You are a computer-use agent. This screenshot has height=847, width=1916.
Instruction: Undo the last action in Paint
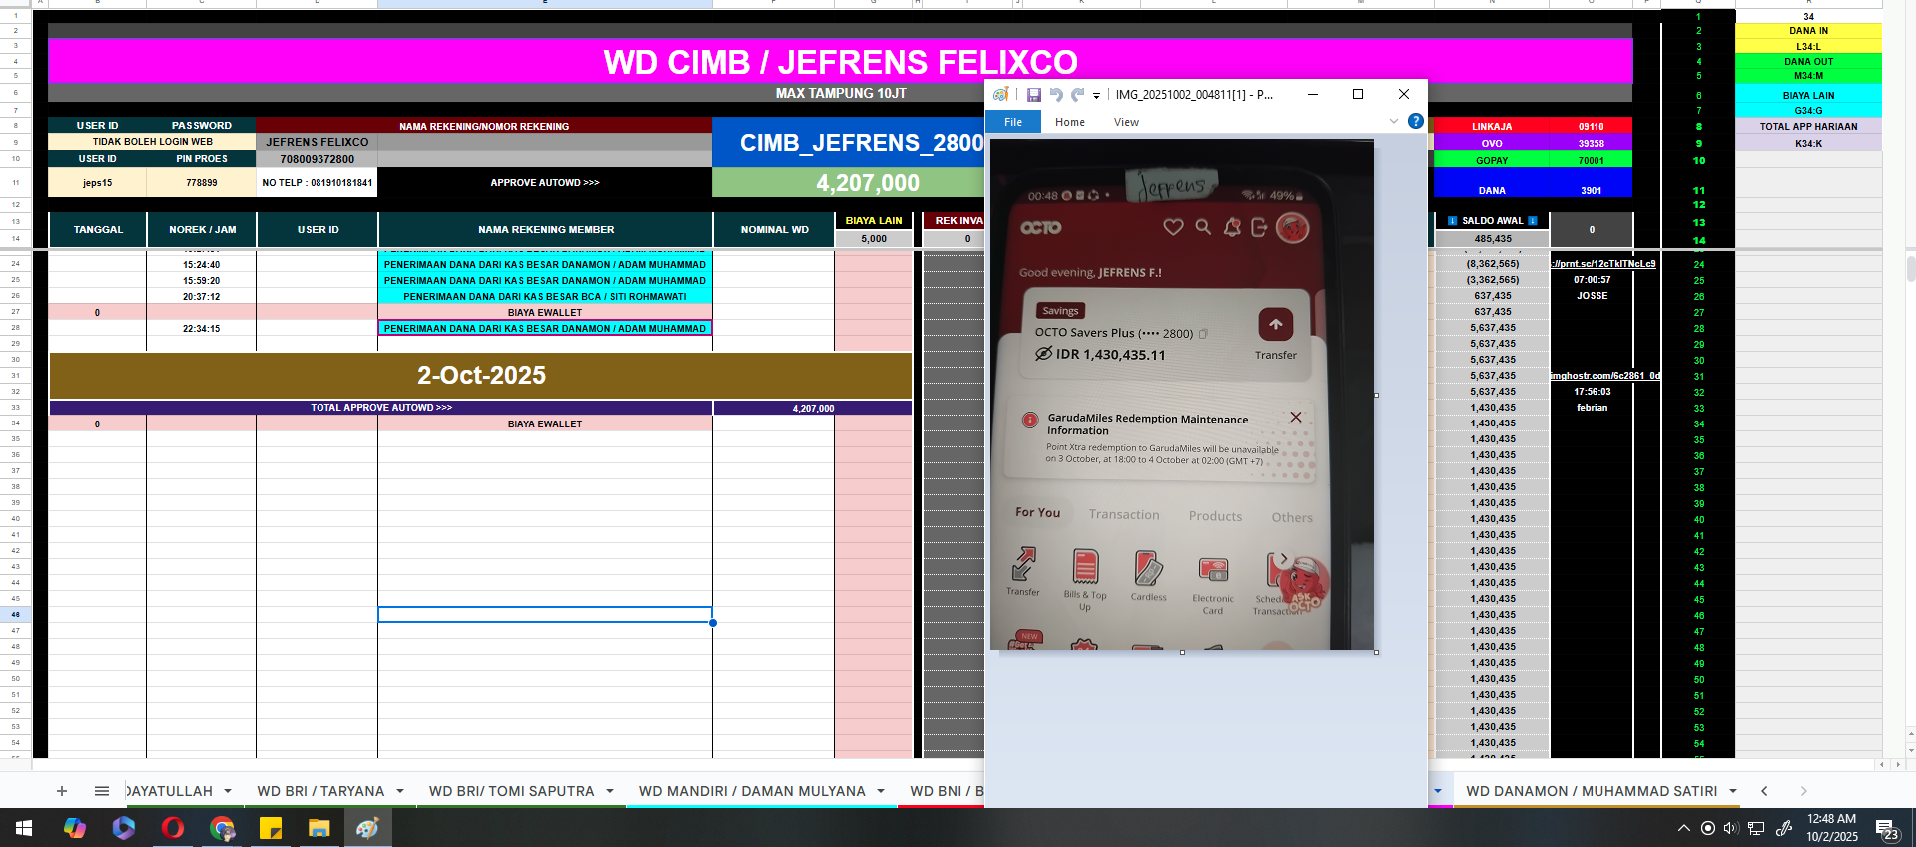coord(1056,95)
